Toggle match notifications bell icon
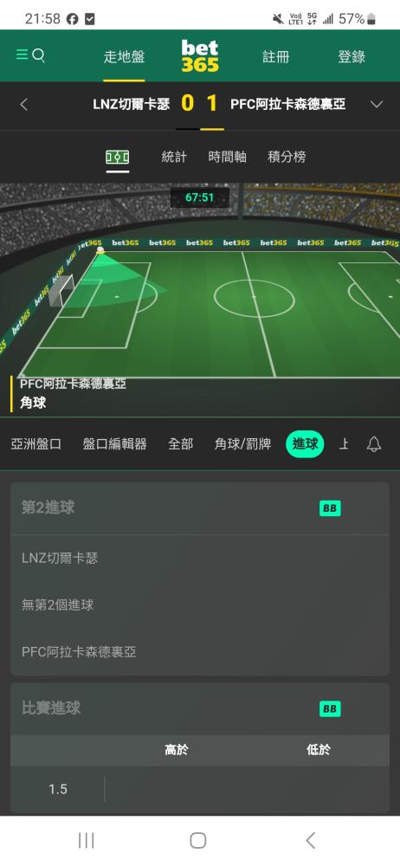Viewport: 400px width, 866px height. (374, 444)
